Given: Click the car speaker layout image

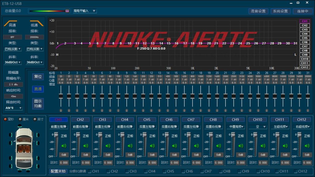Looking at the screenshot, I should (24, 148).
